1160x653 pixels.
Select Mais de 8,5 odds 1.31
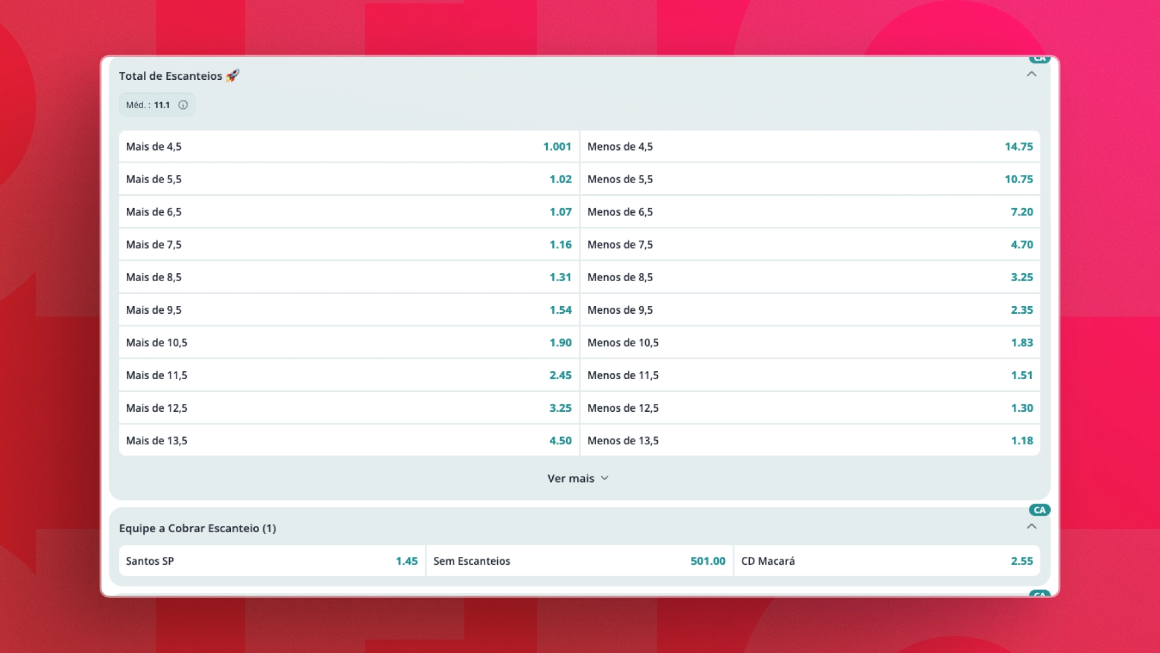[349, 277]
